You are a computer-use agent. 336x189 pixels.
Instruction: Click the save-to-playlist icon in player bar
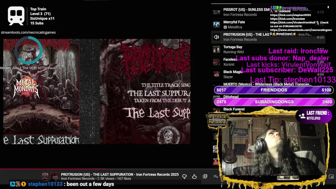coord(205,176)
